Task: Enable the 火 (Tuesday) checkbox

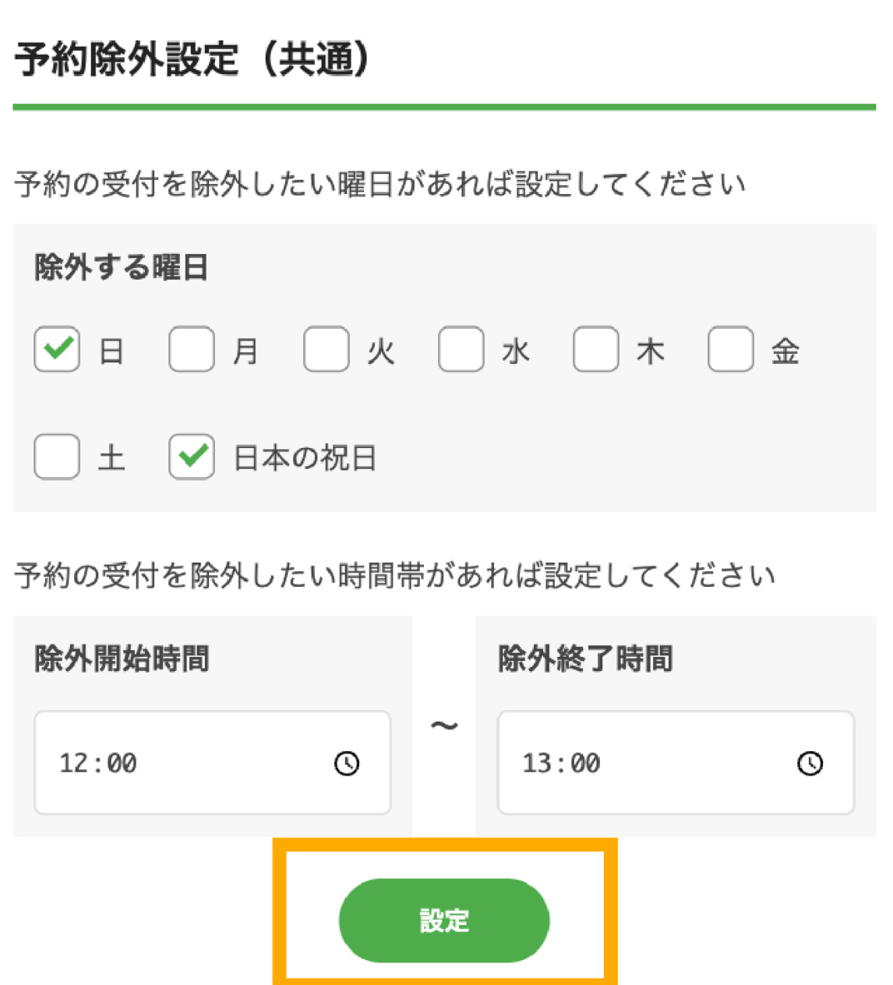Action: pos(326,349)
